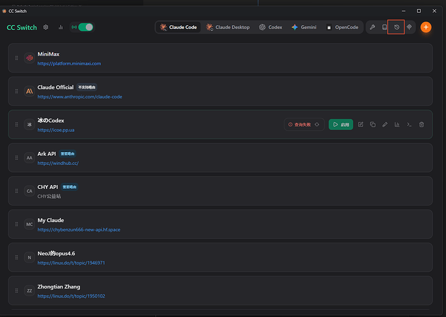Switch to the OpenCode tab

pos(343,27)
